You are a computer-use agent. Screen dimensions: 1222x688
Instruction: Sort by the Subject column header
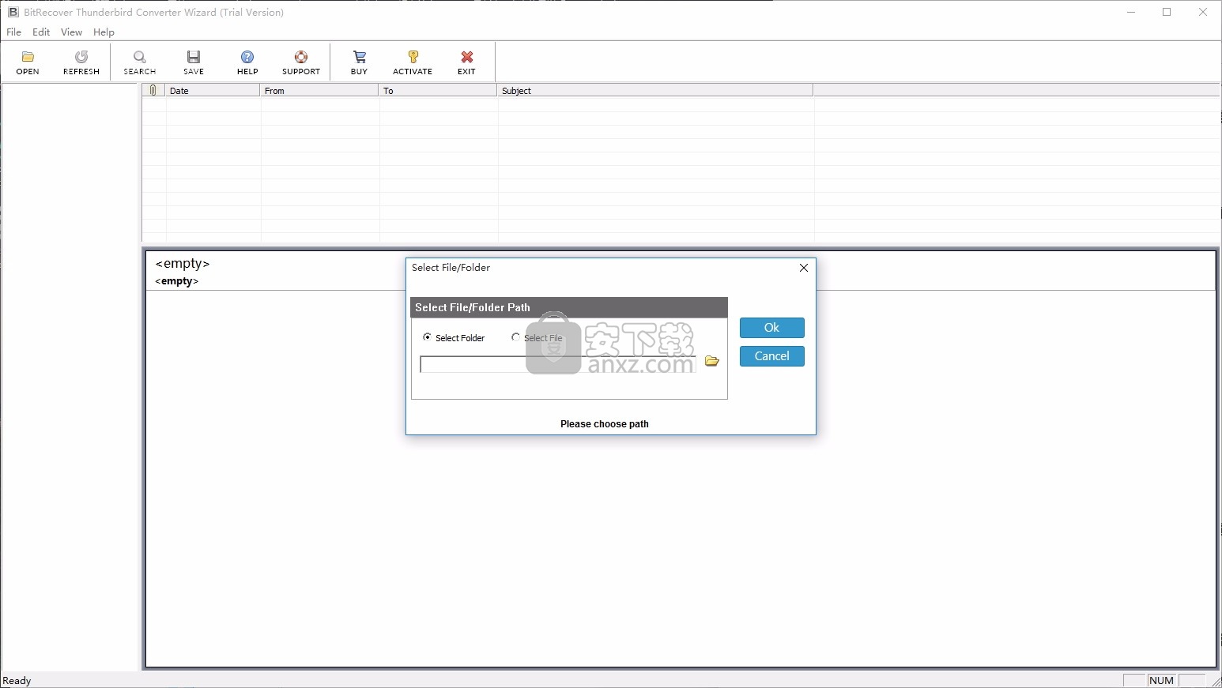point(655,90)
